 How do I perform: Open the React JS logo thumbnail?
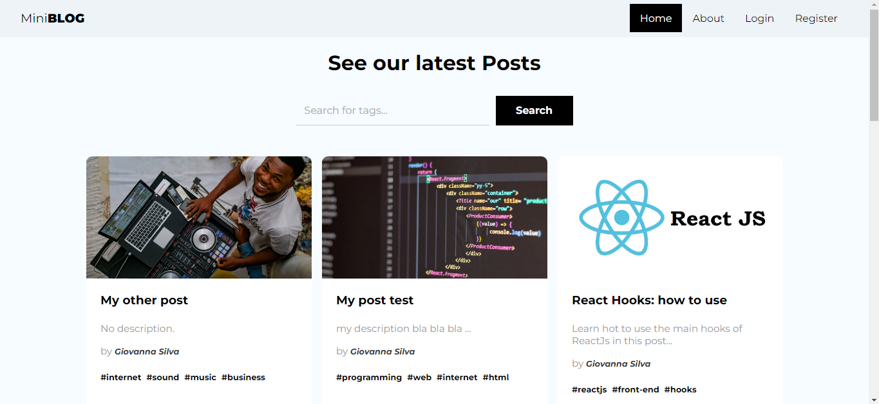tap(670, 217)
